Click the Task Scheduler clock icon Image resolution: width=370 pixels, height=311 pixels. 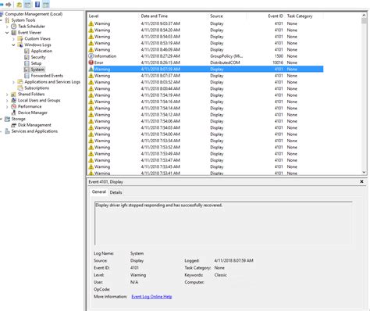[14, 27]
